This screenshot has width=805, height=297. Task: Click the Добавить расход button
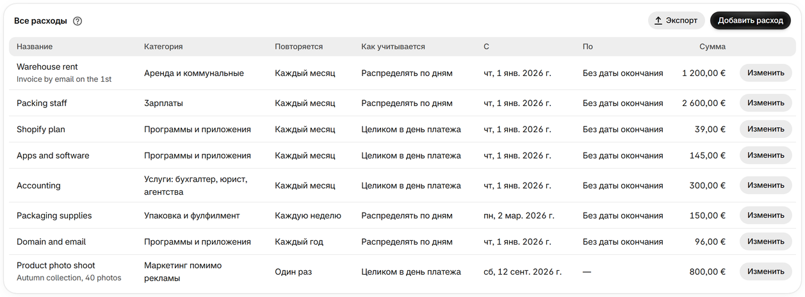coord(751,20)
